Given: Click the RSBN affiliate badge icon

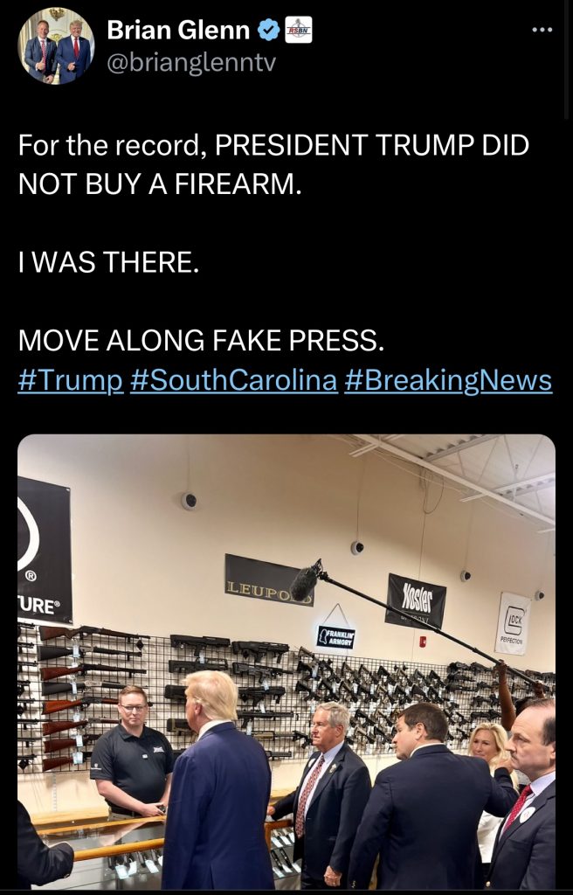Looking at the screenshot, I should pos(299,30).
